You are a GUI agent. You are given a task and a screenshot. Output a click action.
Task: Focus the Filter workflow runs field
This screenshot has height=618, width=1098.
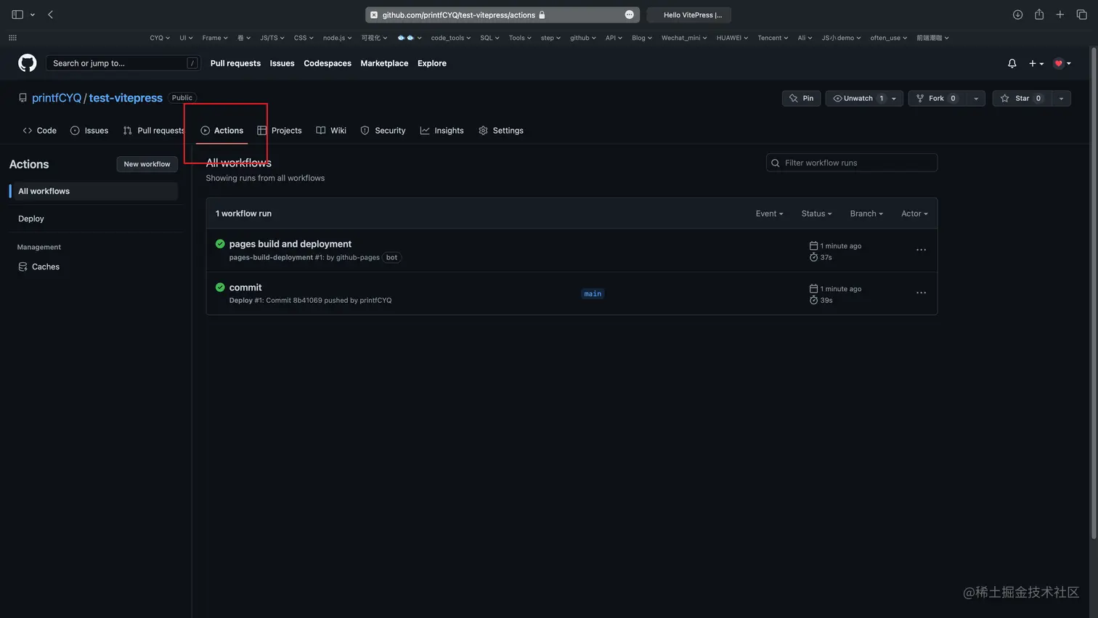tap(851, 163)
